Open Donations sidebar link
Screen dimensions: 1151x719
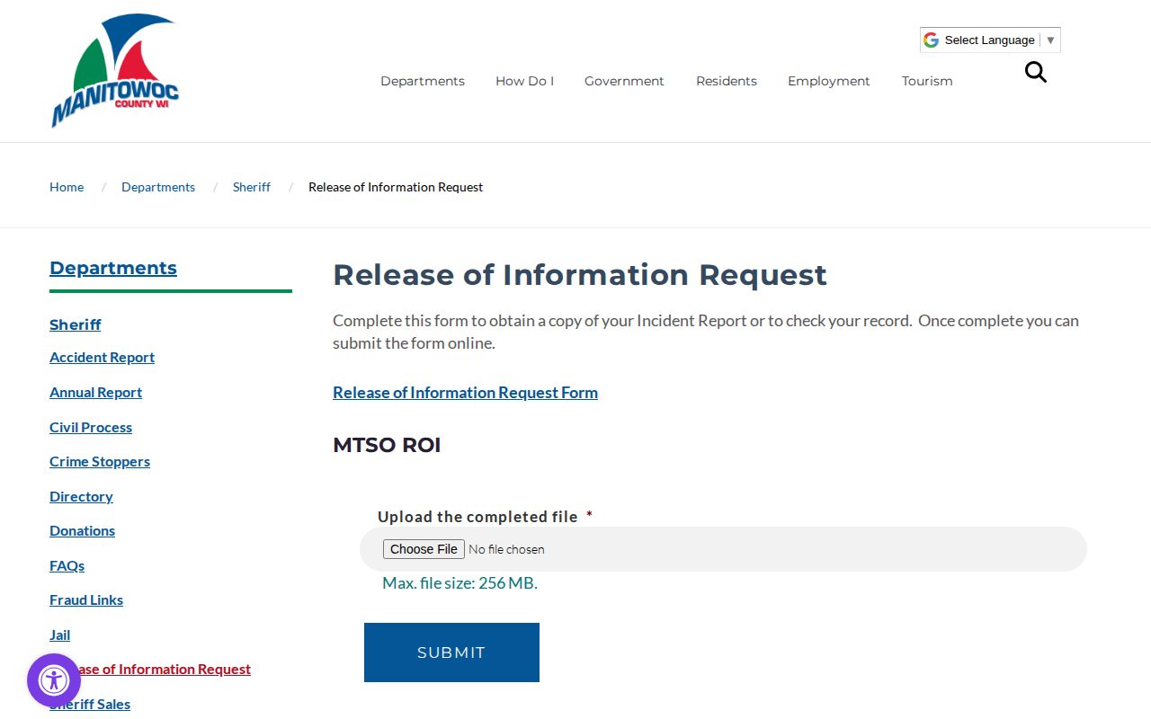[x=82, y=530]
